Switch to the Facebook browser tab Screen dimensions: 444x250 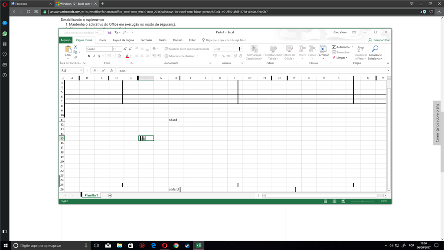pyautogui.click(x=31, y=3)
